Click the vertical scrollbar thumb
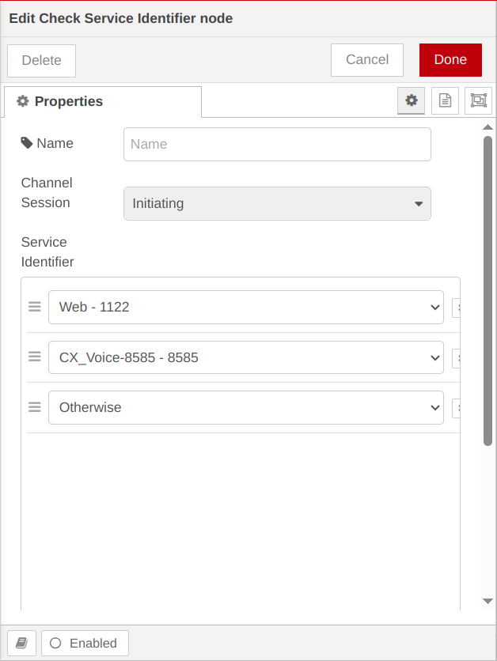 [x=488, y=289]
